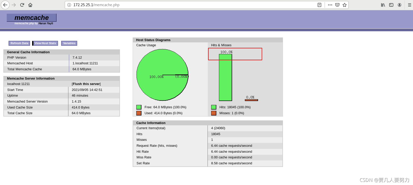
Task: Click Cache Information section header
Action: pyautogui.click(x=151, y=123)
